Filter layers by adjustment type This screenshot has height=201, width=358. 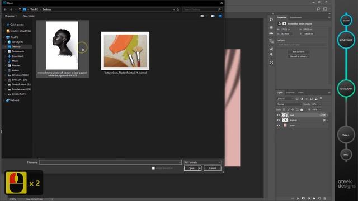[x=302, y=99]
